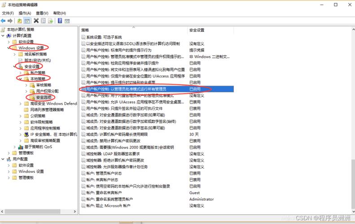Viewport: 355px width, 224px height.
Task: Open the 文件(F) menu
Action: click(8, 13)
